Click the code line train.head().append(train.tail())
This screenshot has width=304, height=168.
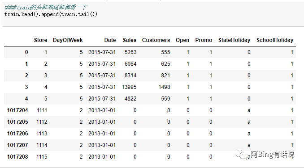[51, 14]
